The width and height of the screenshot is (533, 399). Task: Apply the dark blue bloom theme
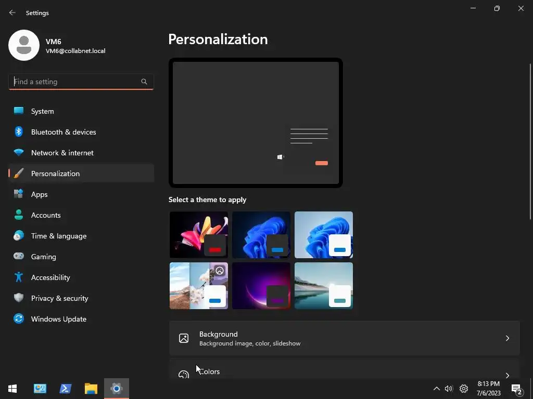click(x=261, y=235)
